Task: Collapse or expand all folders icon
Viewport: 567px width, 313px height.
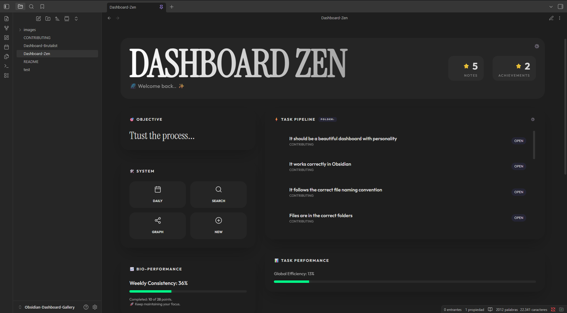Action: [x=76, y=19]
